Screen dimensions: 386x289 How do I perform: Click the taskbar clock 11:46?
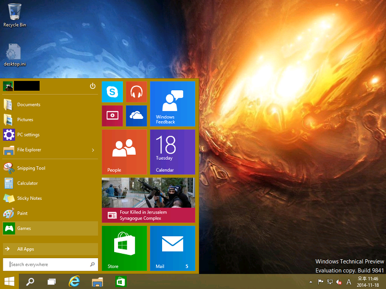click(368, 282)
